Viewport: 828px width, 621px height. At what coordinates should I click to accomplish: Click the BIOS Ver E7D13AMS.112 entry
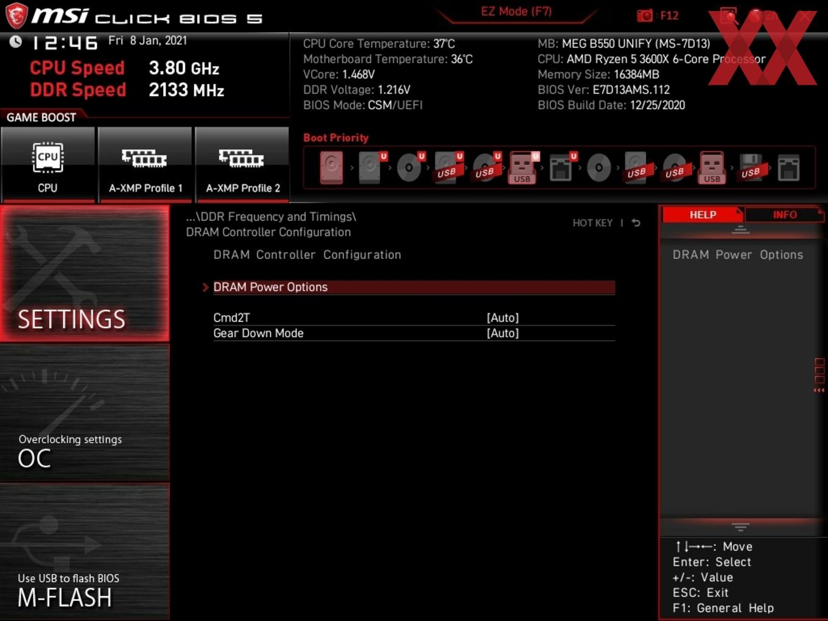tap(604, 89)
